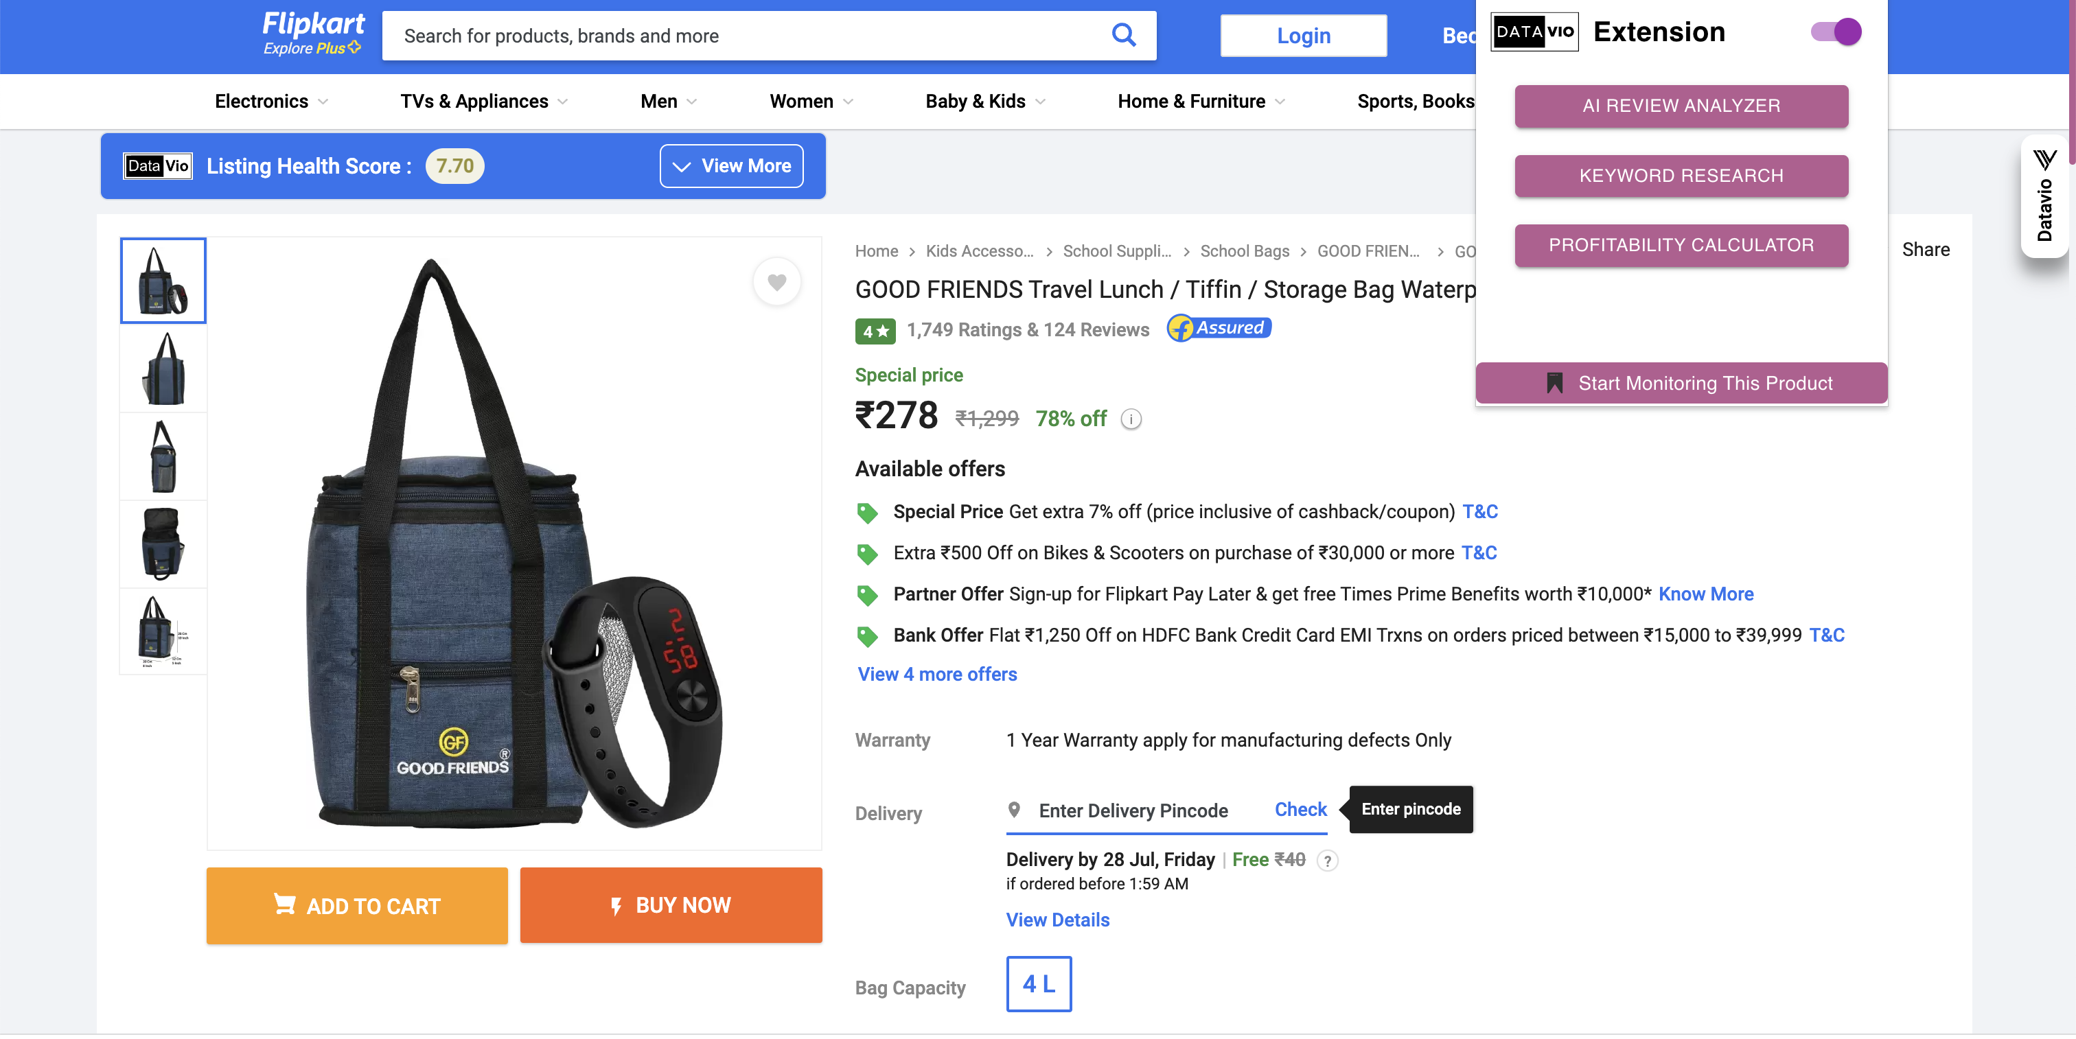Click the search magnifier icon
The height and width of the screenshot is (1039, 2076).
1123,36
